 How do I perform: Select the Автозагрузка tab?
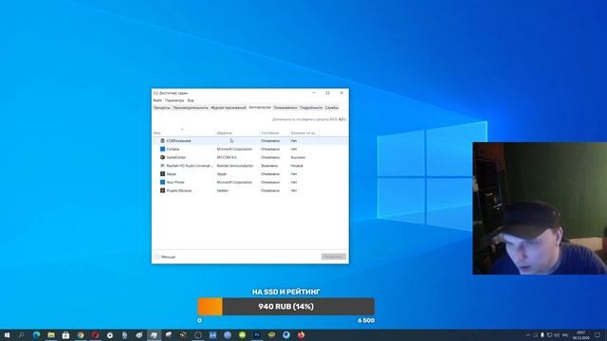click(x=260, y=107)
